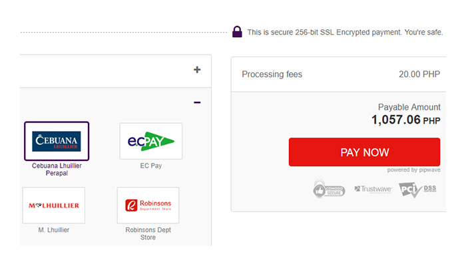Choose the EC Pay logo option
466x266 pixels.
point(150,141)
